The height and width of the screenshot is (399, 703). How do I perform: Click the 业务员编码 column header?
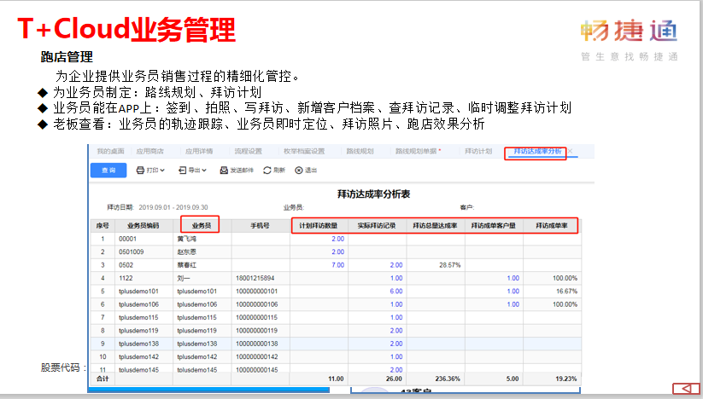143,226
